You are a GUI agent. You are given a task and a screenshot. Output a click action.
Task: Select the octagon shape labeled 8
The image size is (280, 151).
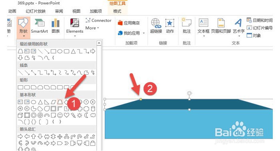pyautogui.click(x=93, y=102)
